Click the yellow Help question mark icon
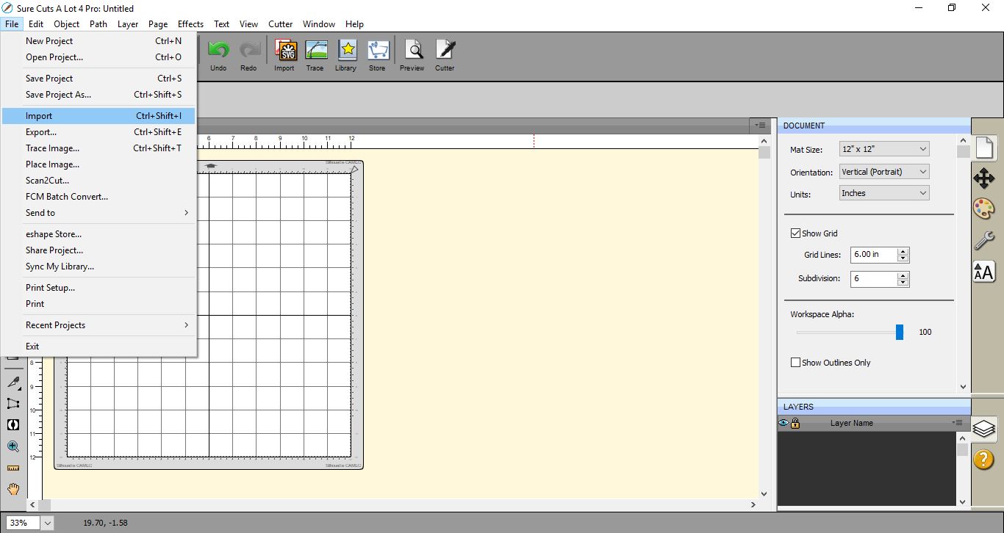This screenshot has width=1004, height=533. pyautogui.click(x=984, y=460)
